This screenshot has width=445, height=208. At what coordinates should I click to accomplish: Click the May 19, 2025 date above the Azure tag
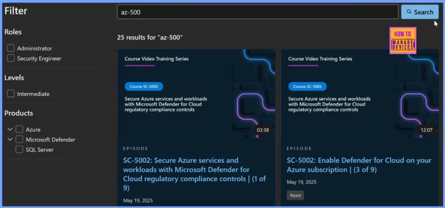pyautogui.click(x=302, y=182)
